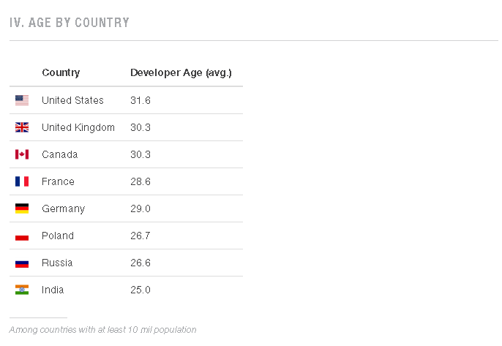
Task: Click the Country column header
Action: click(61, 72)
